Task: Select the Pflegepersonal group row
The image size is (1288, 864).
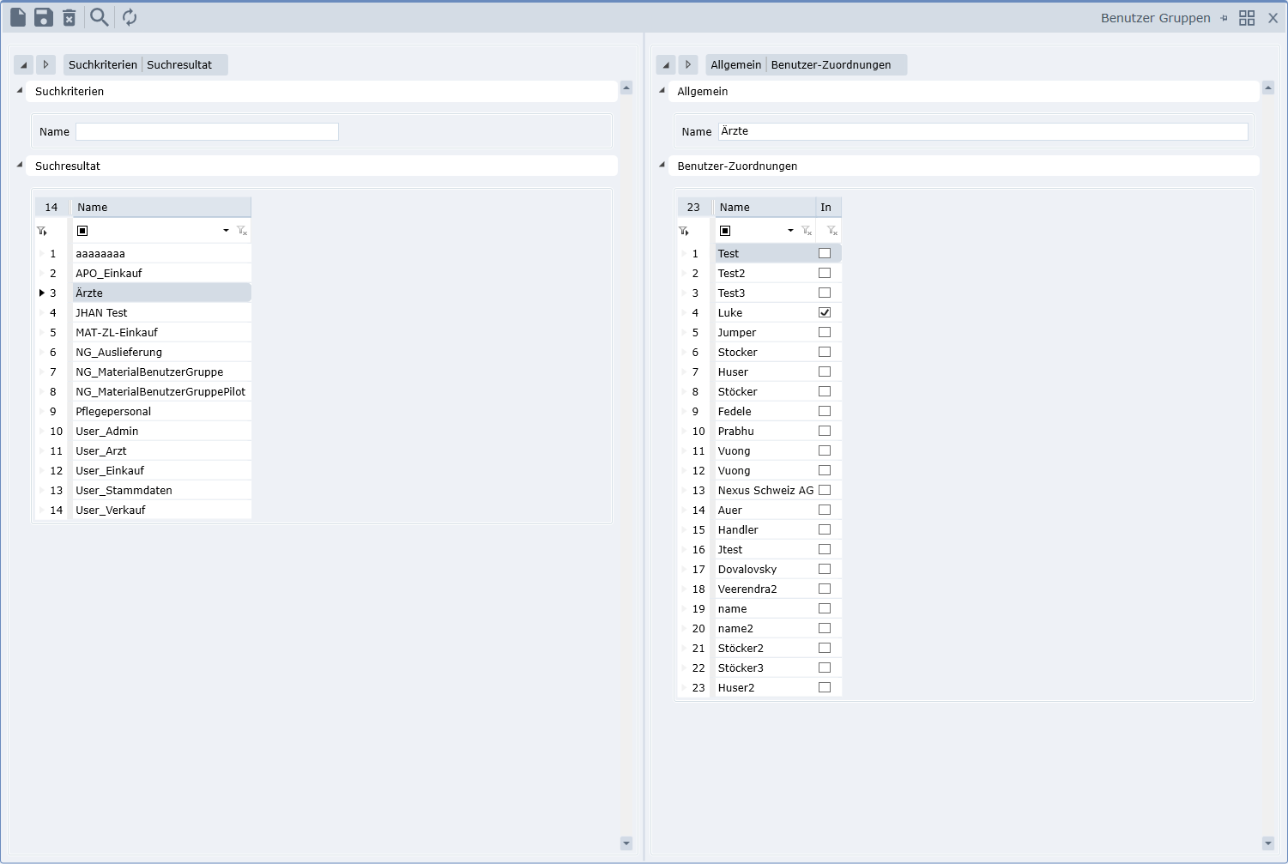Action: coord(113,412)
